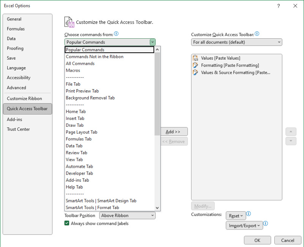The width and height of the screenshot is (304, 247).
Task: Select Background Removal Tab option
Action: (109, 98)
